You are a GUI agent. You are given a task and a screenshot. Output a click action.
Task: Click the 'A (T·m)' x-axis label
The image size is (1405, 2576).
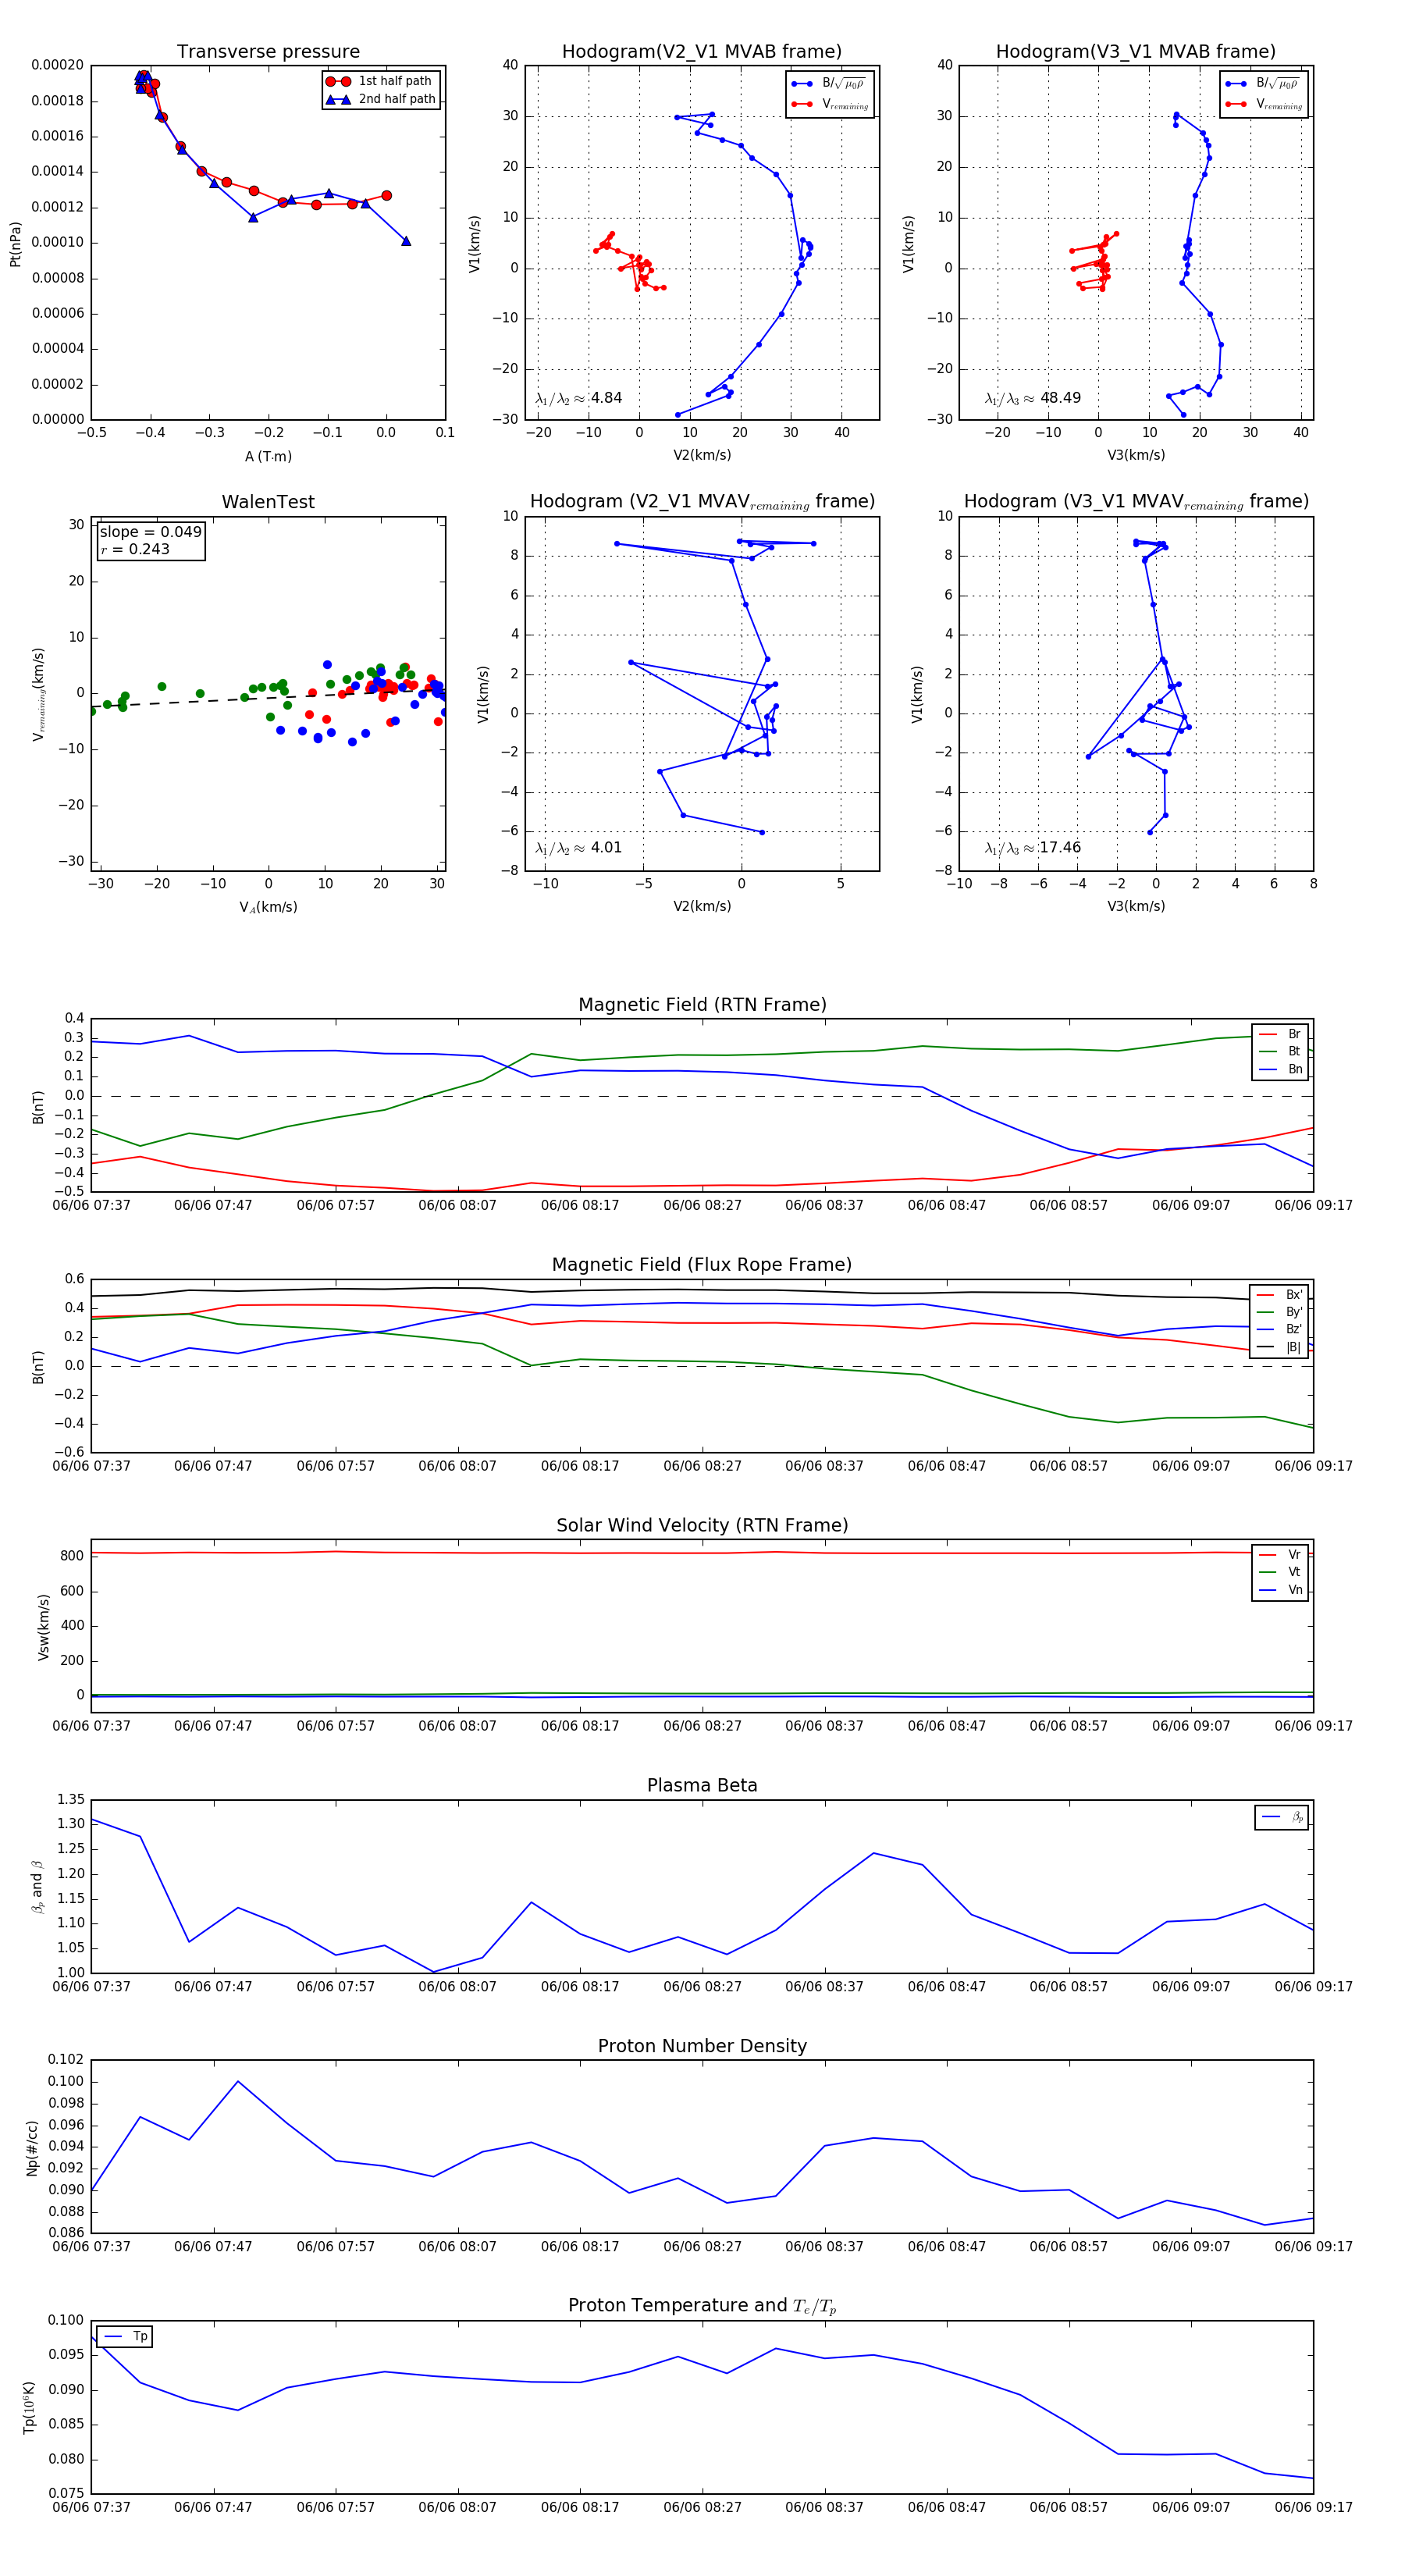(x=268, y=456)
